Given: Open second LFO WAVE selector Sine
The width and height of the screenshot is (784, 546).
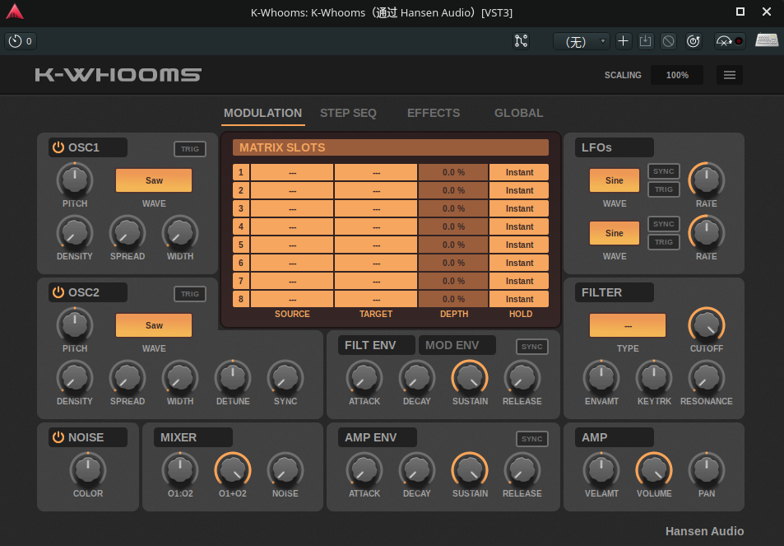Looking at the screenshot, I should 614,233.
